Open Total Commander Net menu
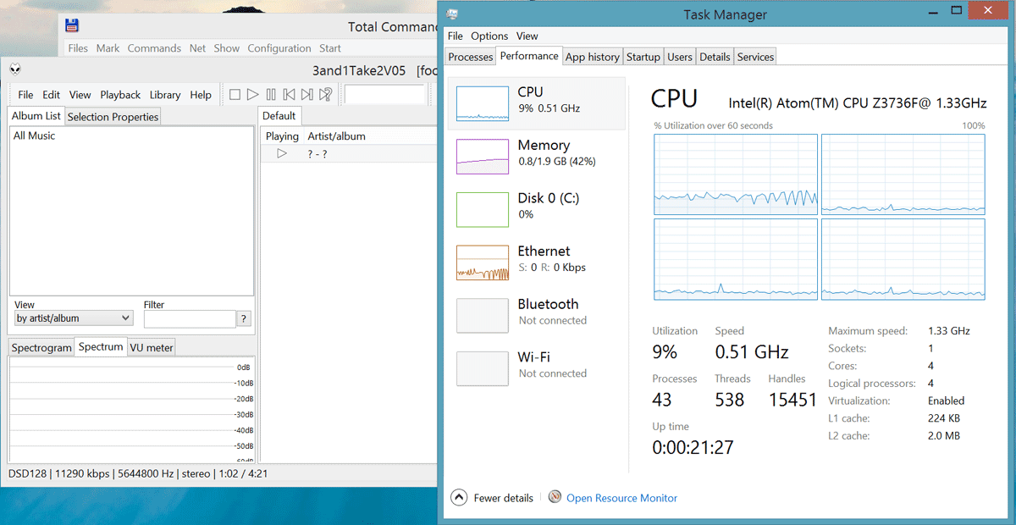Image resolution: width=1016 pixels, height=525 pixels. pyautogui.click(x=197, y=48)
